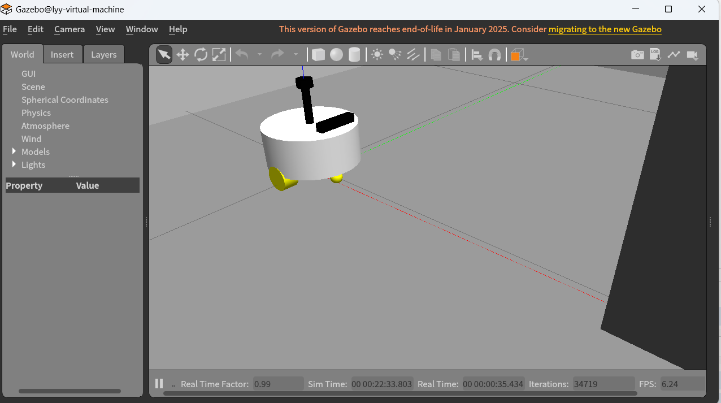Select the arrow selection mode tool
Image resolution: width=721 pixels, height=403 pixels.
point(164,55)
